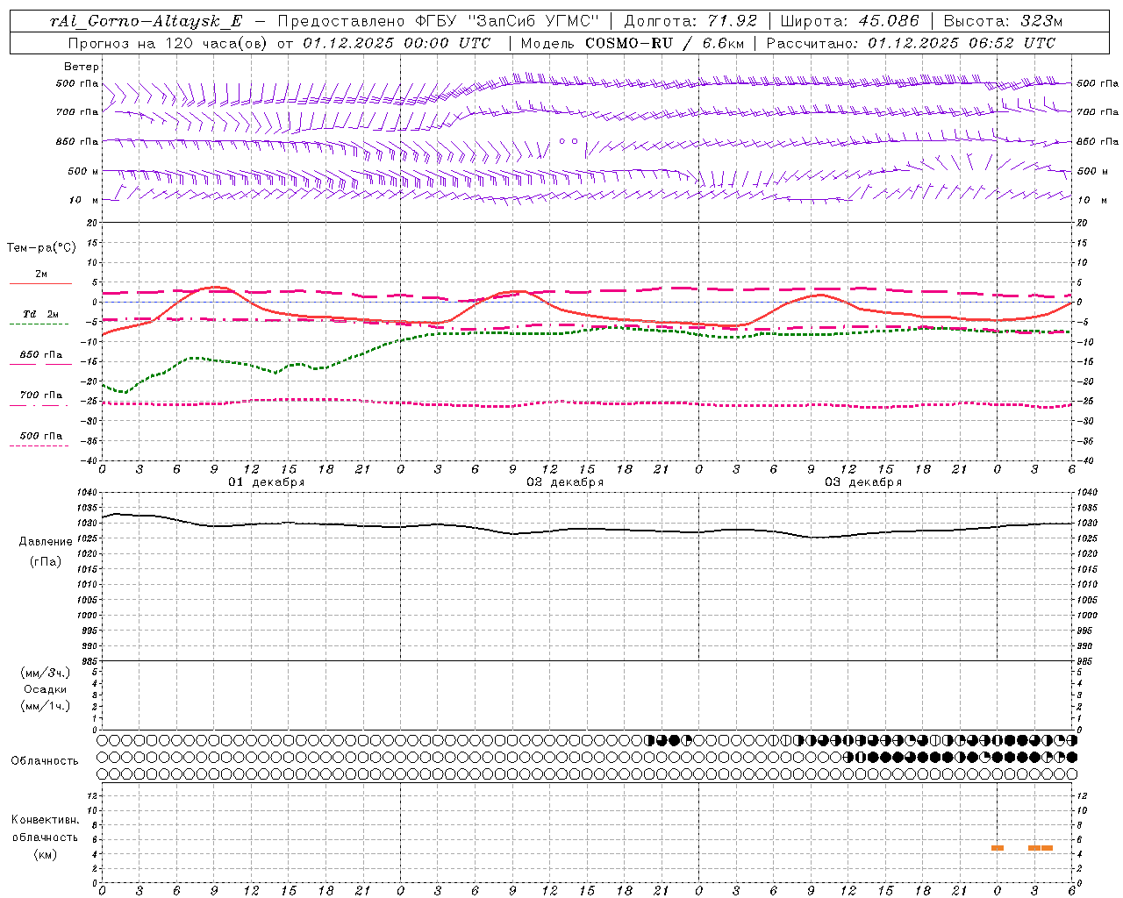1123x898 pixels.
Task: Click the 'Рассчитано: 01.12.2025 06:52 UTC' timestamp
Action: [911, 43]
